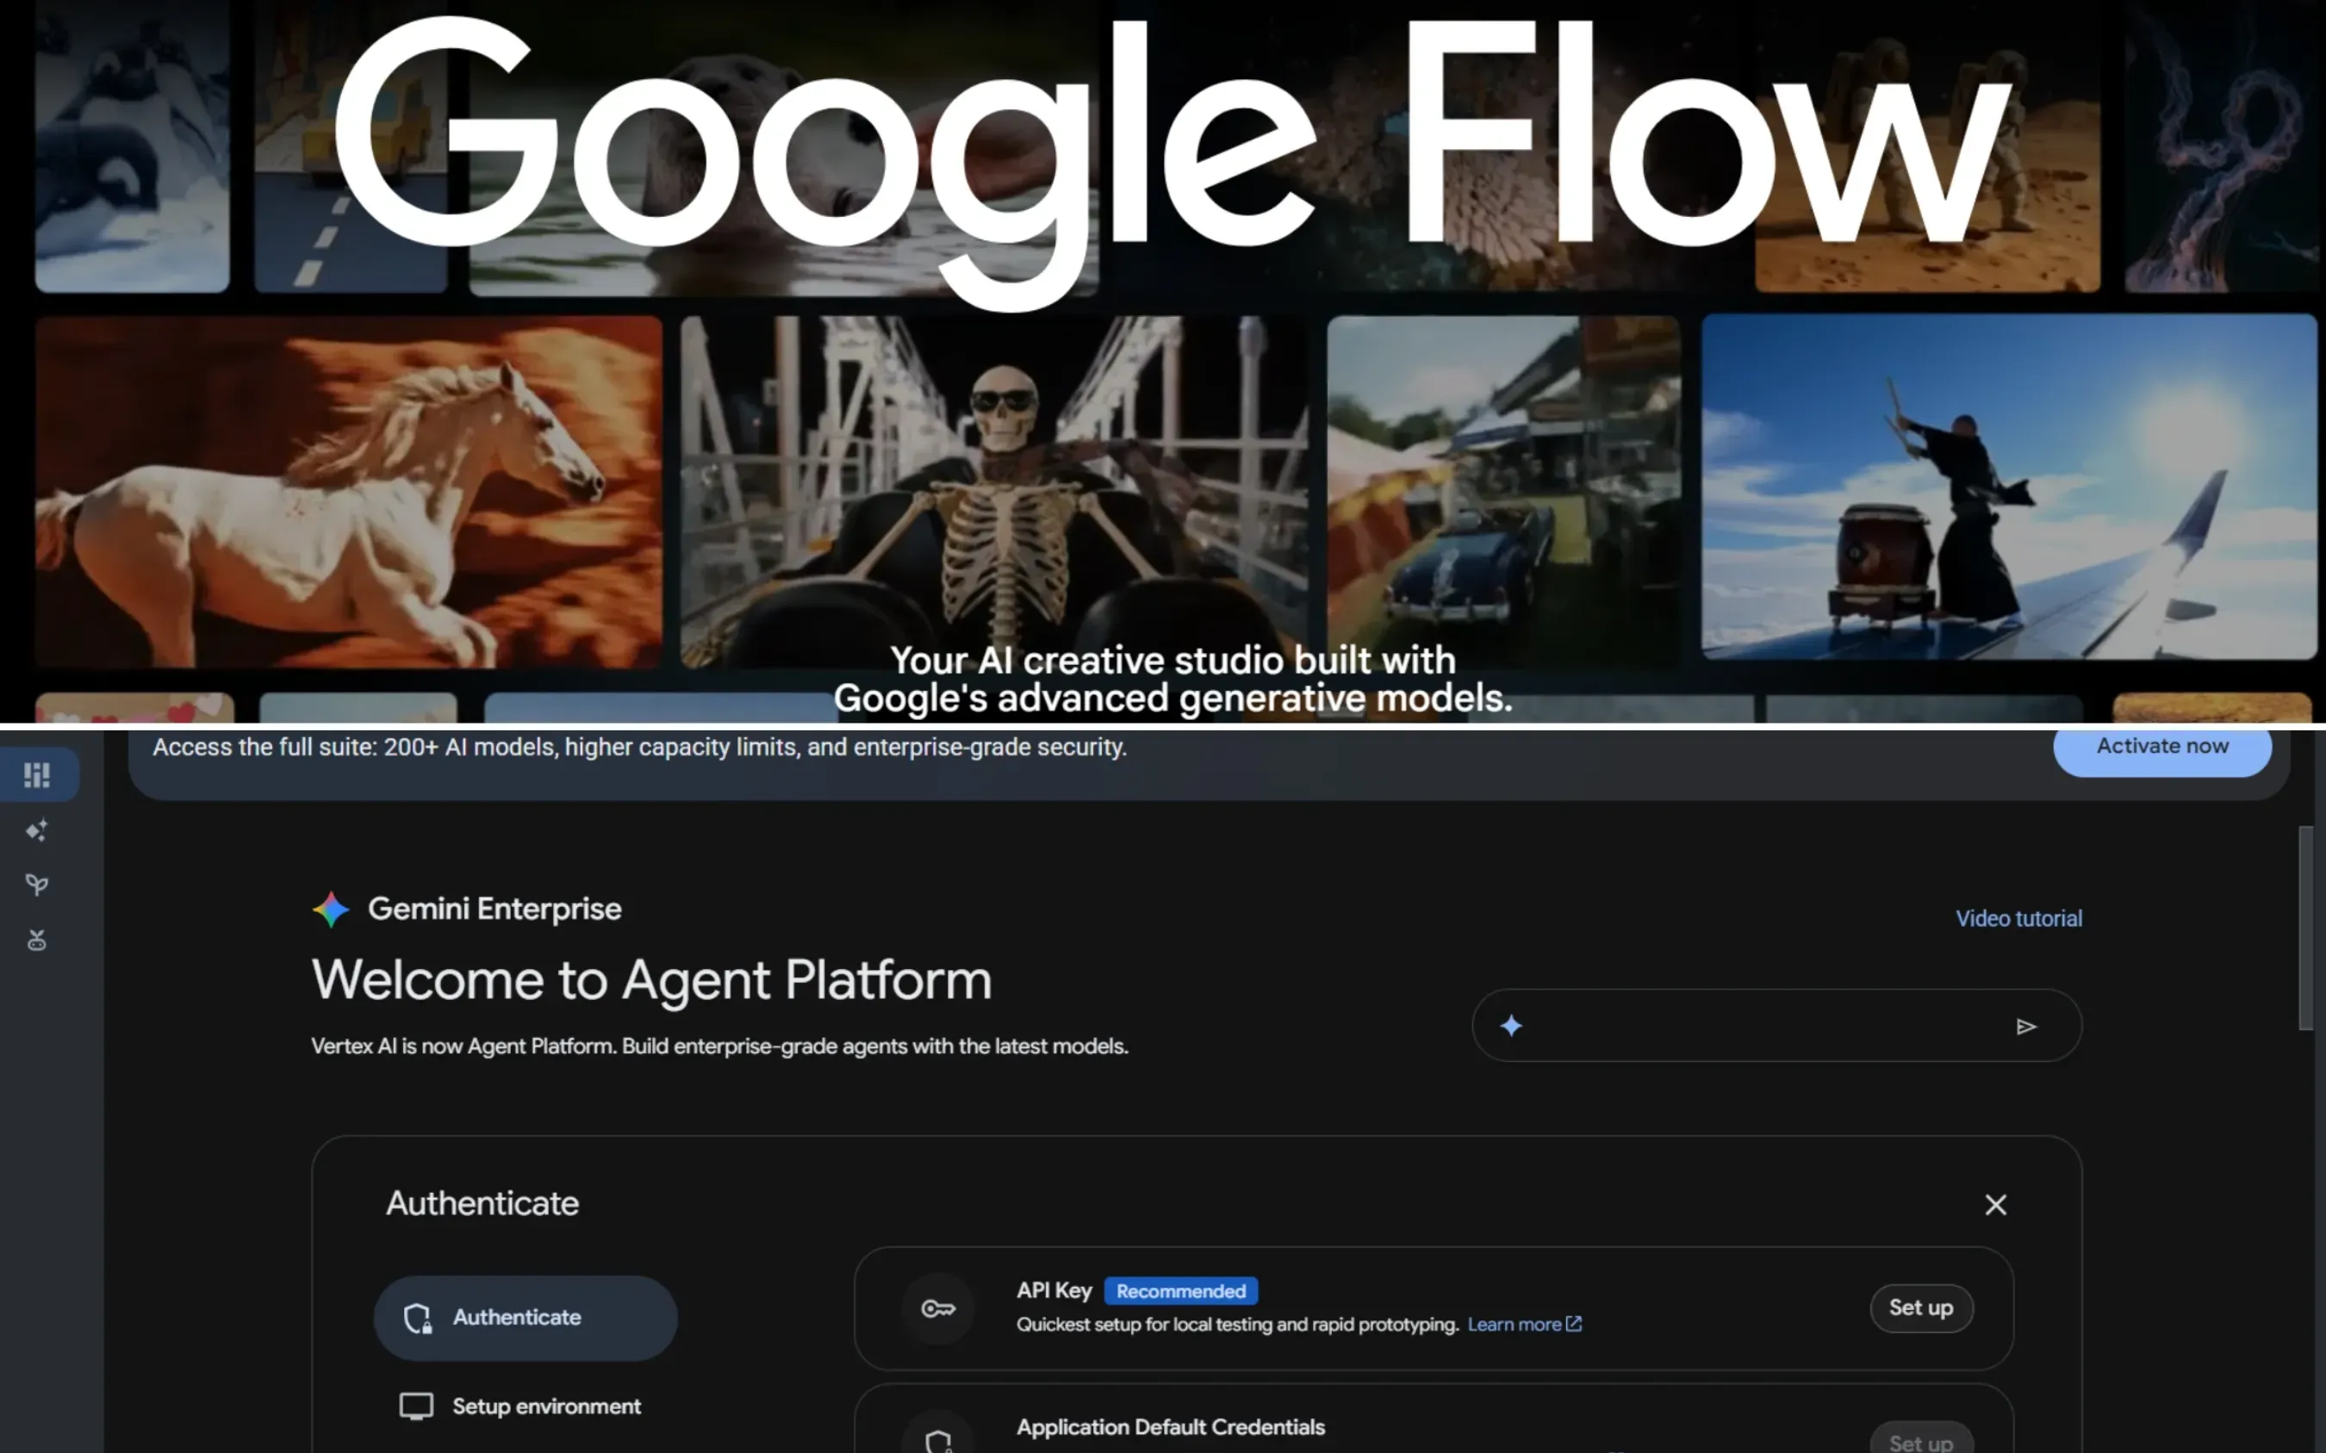Viewport: 2326px width, 1453px height.
Task: Click the 'Quickest setup for local testing' description
Action: (1237, 1324)
